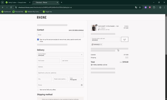Open site information icon in address bar

(x=16, y=7)
